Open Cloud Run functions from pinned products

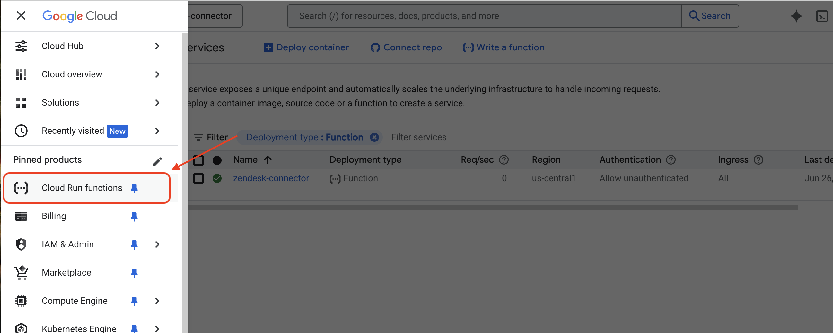82,188
